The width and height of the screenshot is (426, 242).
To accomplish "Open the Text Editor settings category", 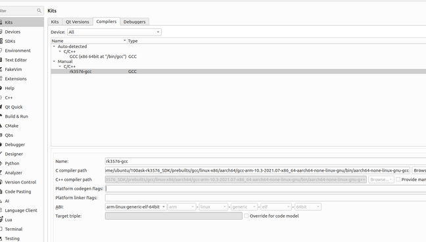I will click(22, 60).
